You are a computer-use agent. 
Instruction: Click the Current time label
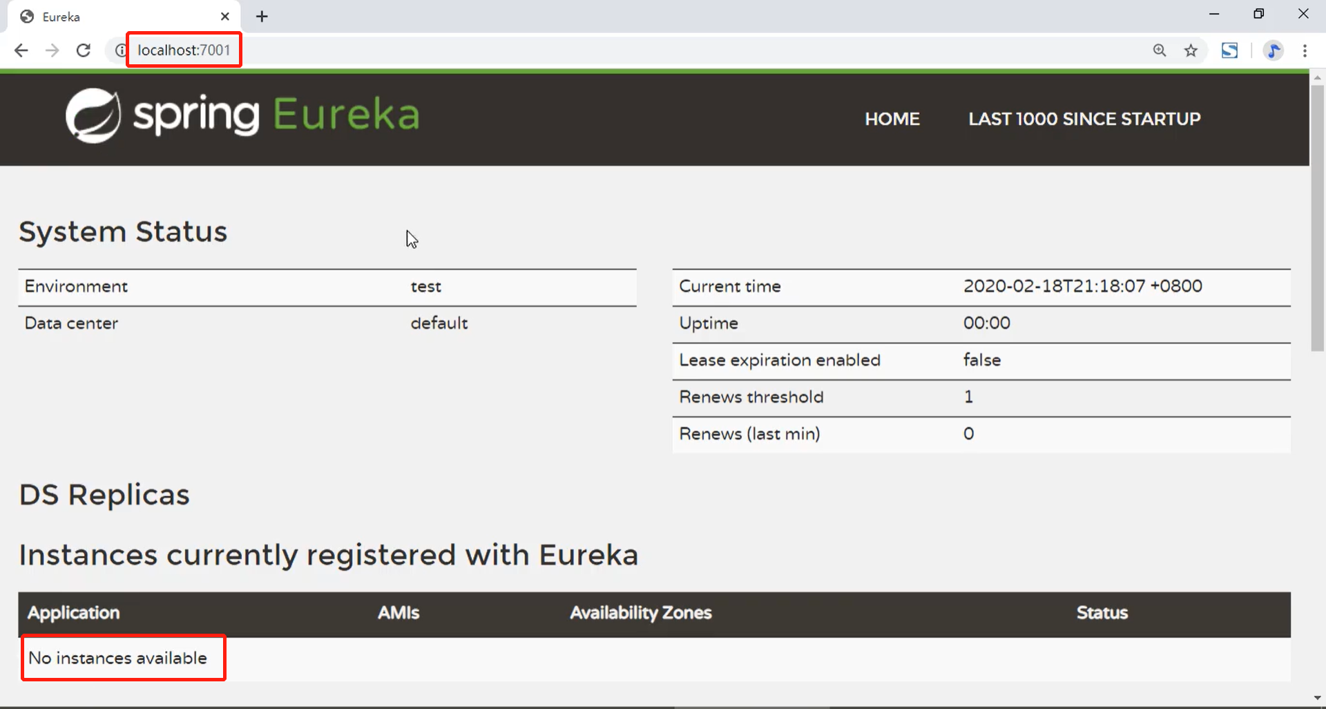click(730, 286)
